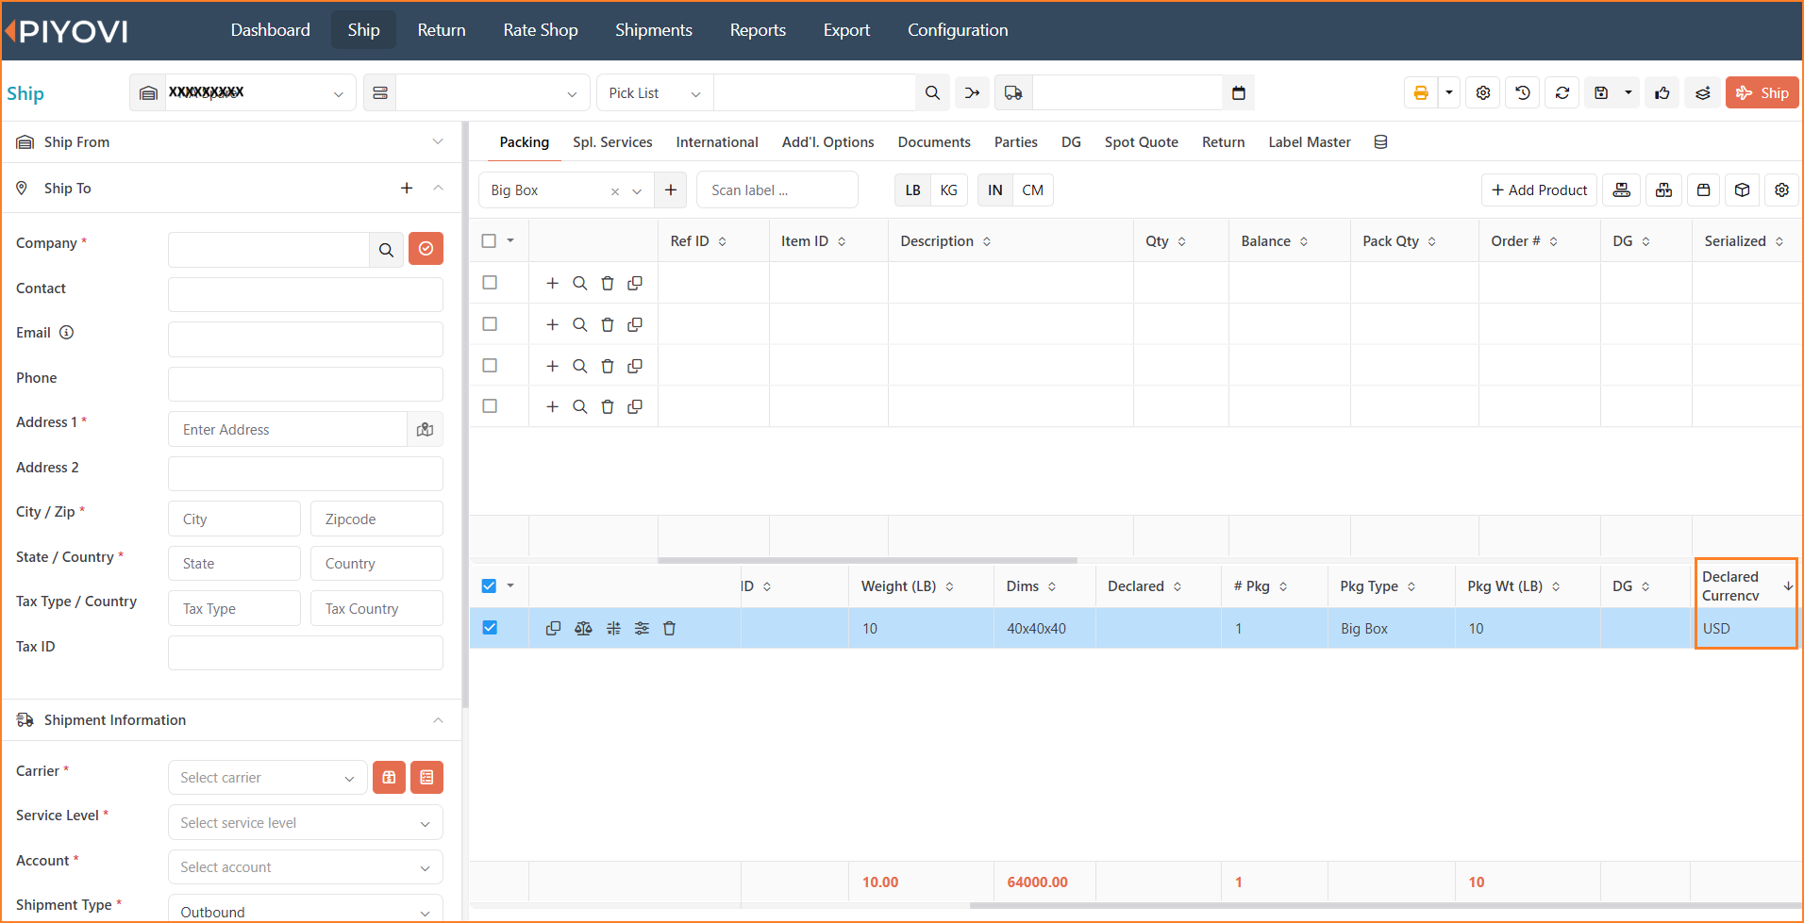This screenshot has height=923, width=1804.
Task: Click the layers stack icon near Ship
Action: tap(1702, 92)
